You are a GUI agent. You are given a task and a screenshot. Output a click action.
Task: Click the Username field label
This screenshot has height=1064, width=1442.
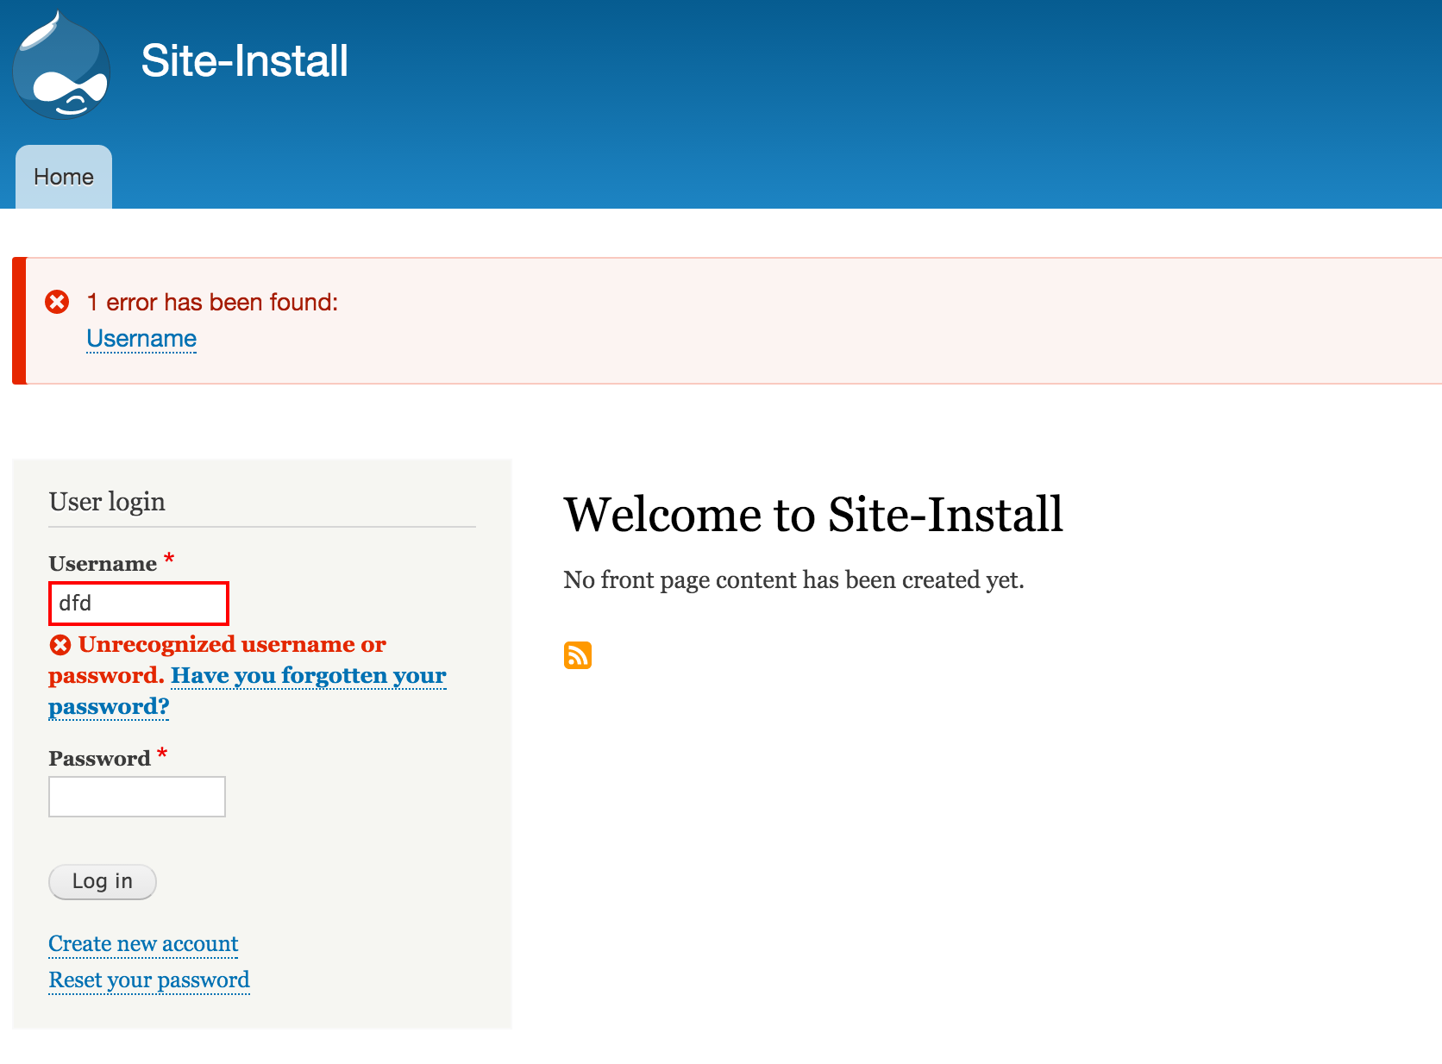(x=103, y=564)
